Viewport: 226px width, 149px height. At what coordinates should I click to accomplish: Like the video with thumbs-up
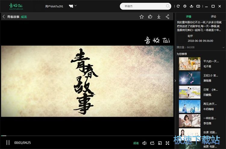150,17
